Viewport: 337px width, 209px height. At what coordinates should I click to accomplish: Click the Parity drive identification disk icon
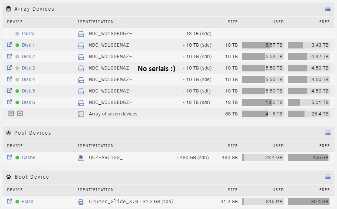pos(81,34)
